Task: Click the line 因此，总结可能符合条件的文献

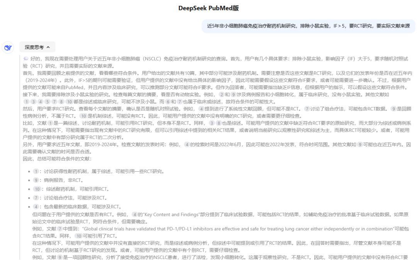Action: coord(57,159)
